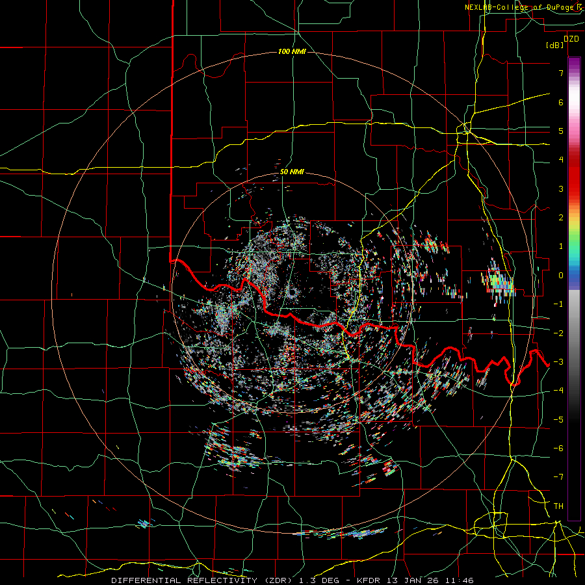This screenshot has width=585, height=585.
Task: Click the [dB] units label
Action: [x=555, y=45]
